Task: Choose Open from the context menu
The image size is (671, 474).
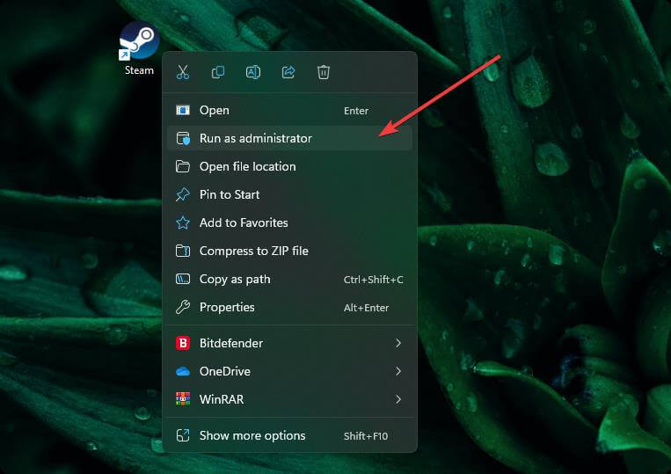Action: 289,111
